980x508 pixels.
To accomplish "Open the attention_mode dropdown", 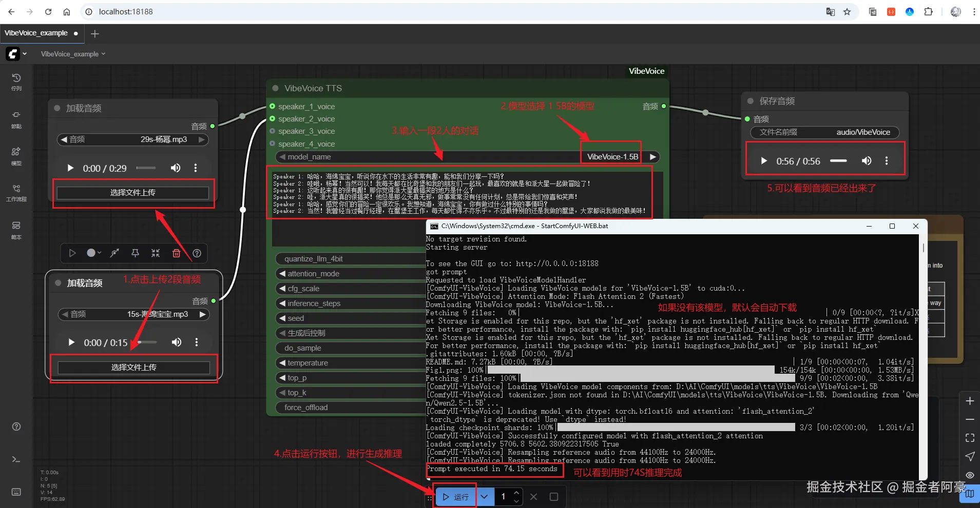I will tap(351, 274).
